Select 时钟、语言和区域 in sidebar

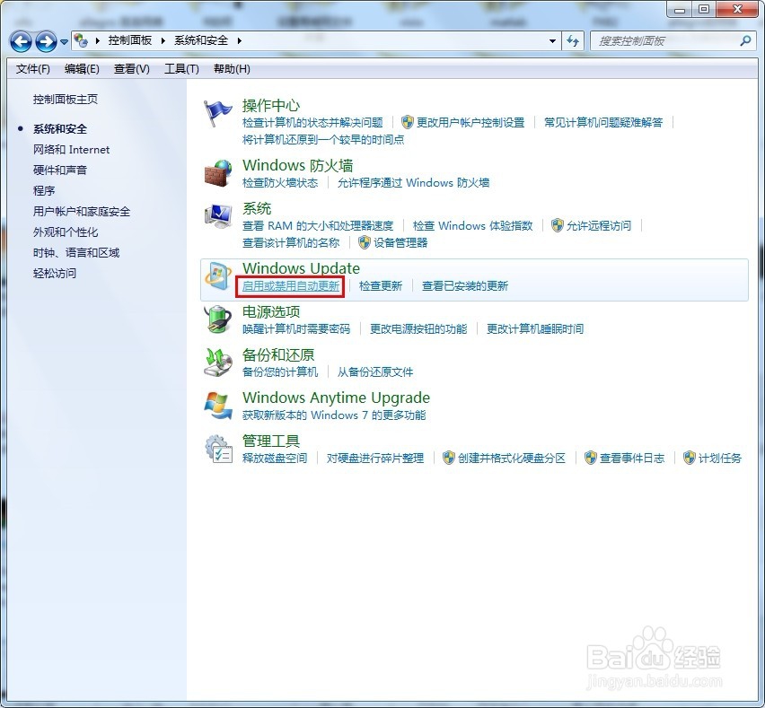(x=76, y=252)
